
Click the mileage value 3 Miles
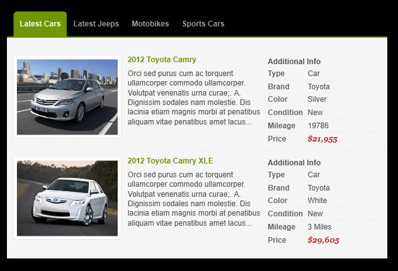click(x=319, y=226)
